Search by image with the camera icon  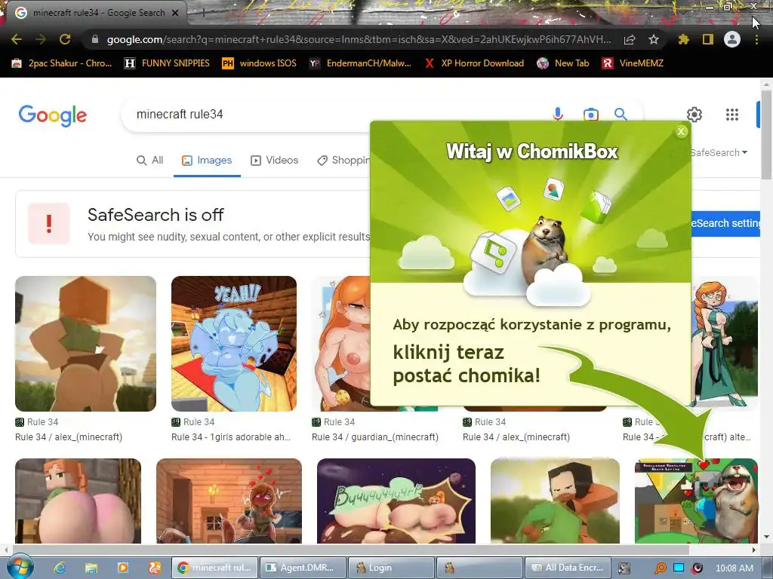(x=590, y=115)
